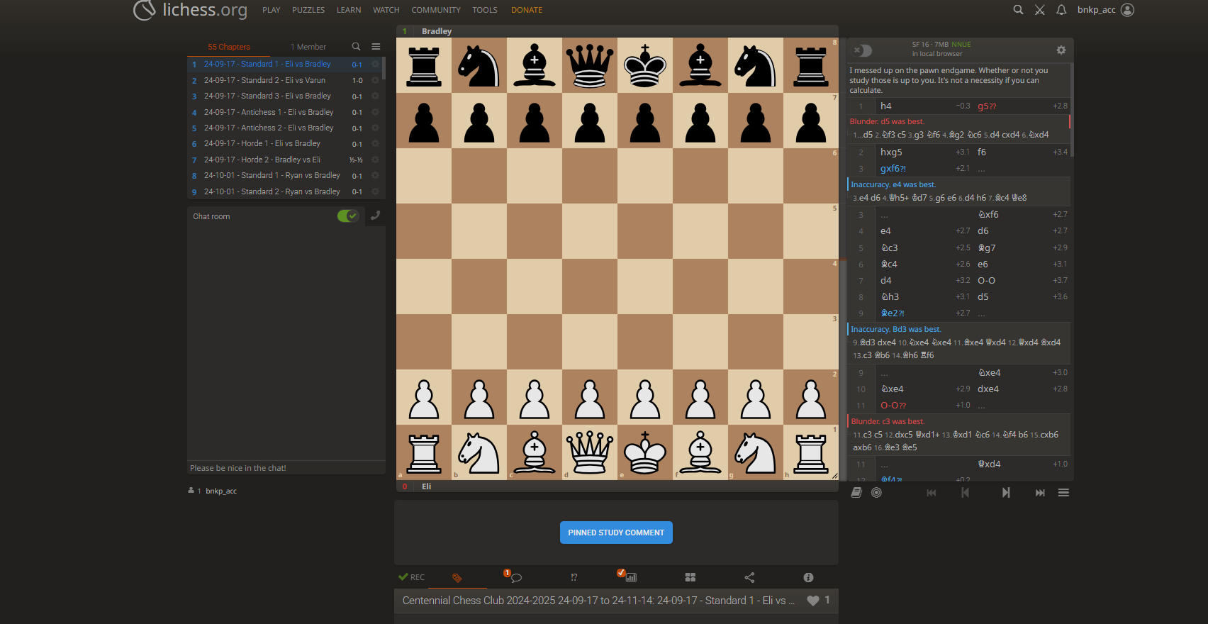
Task: Open the search icon in the top bar
Action: 1018,10
